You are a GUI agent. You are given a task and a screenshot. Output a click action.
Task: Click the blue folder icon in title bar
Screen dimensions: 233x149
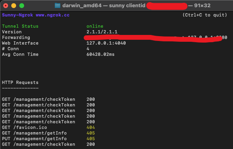point(58,6)
